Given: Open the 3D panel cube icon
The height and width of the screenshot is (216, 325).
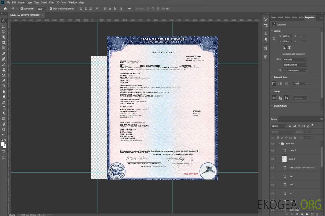Looking at the screenshot, I should pos(266,57).
